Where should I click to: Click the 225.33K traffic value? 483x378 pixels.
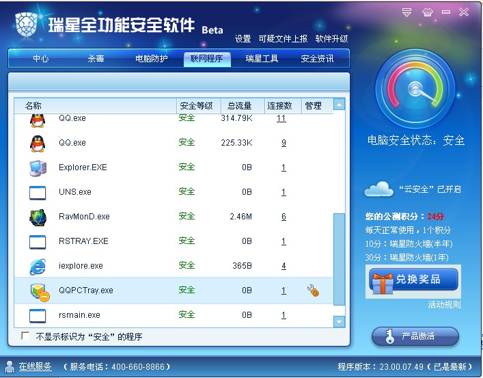(236, 143)
